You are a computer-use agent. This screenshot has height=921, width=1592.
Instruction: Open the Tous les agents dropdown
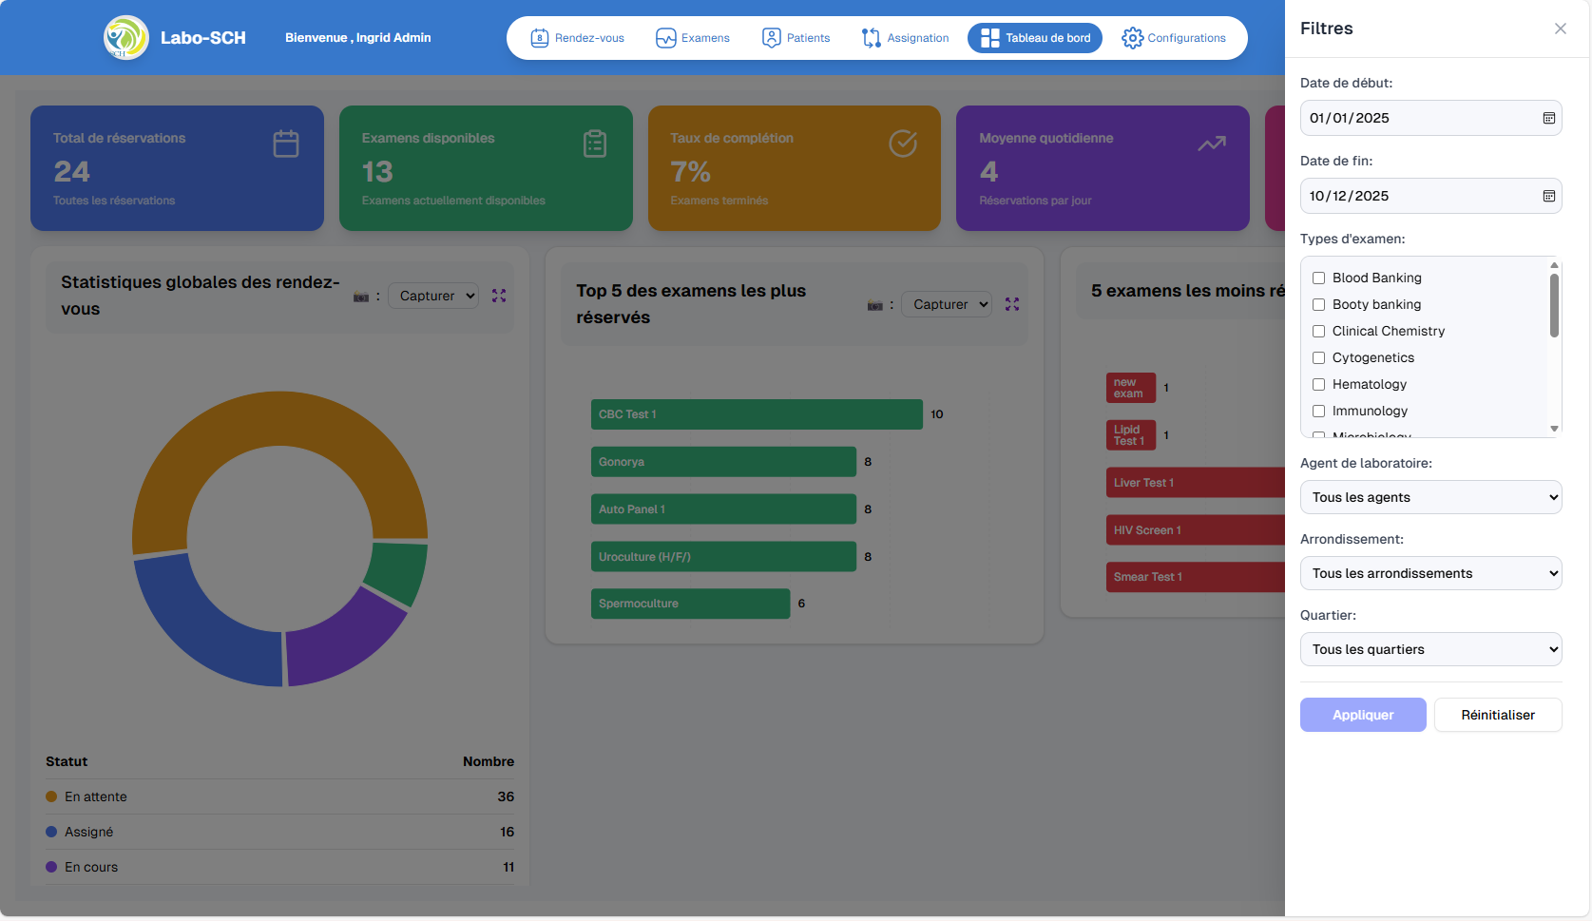click(1430, 497)
